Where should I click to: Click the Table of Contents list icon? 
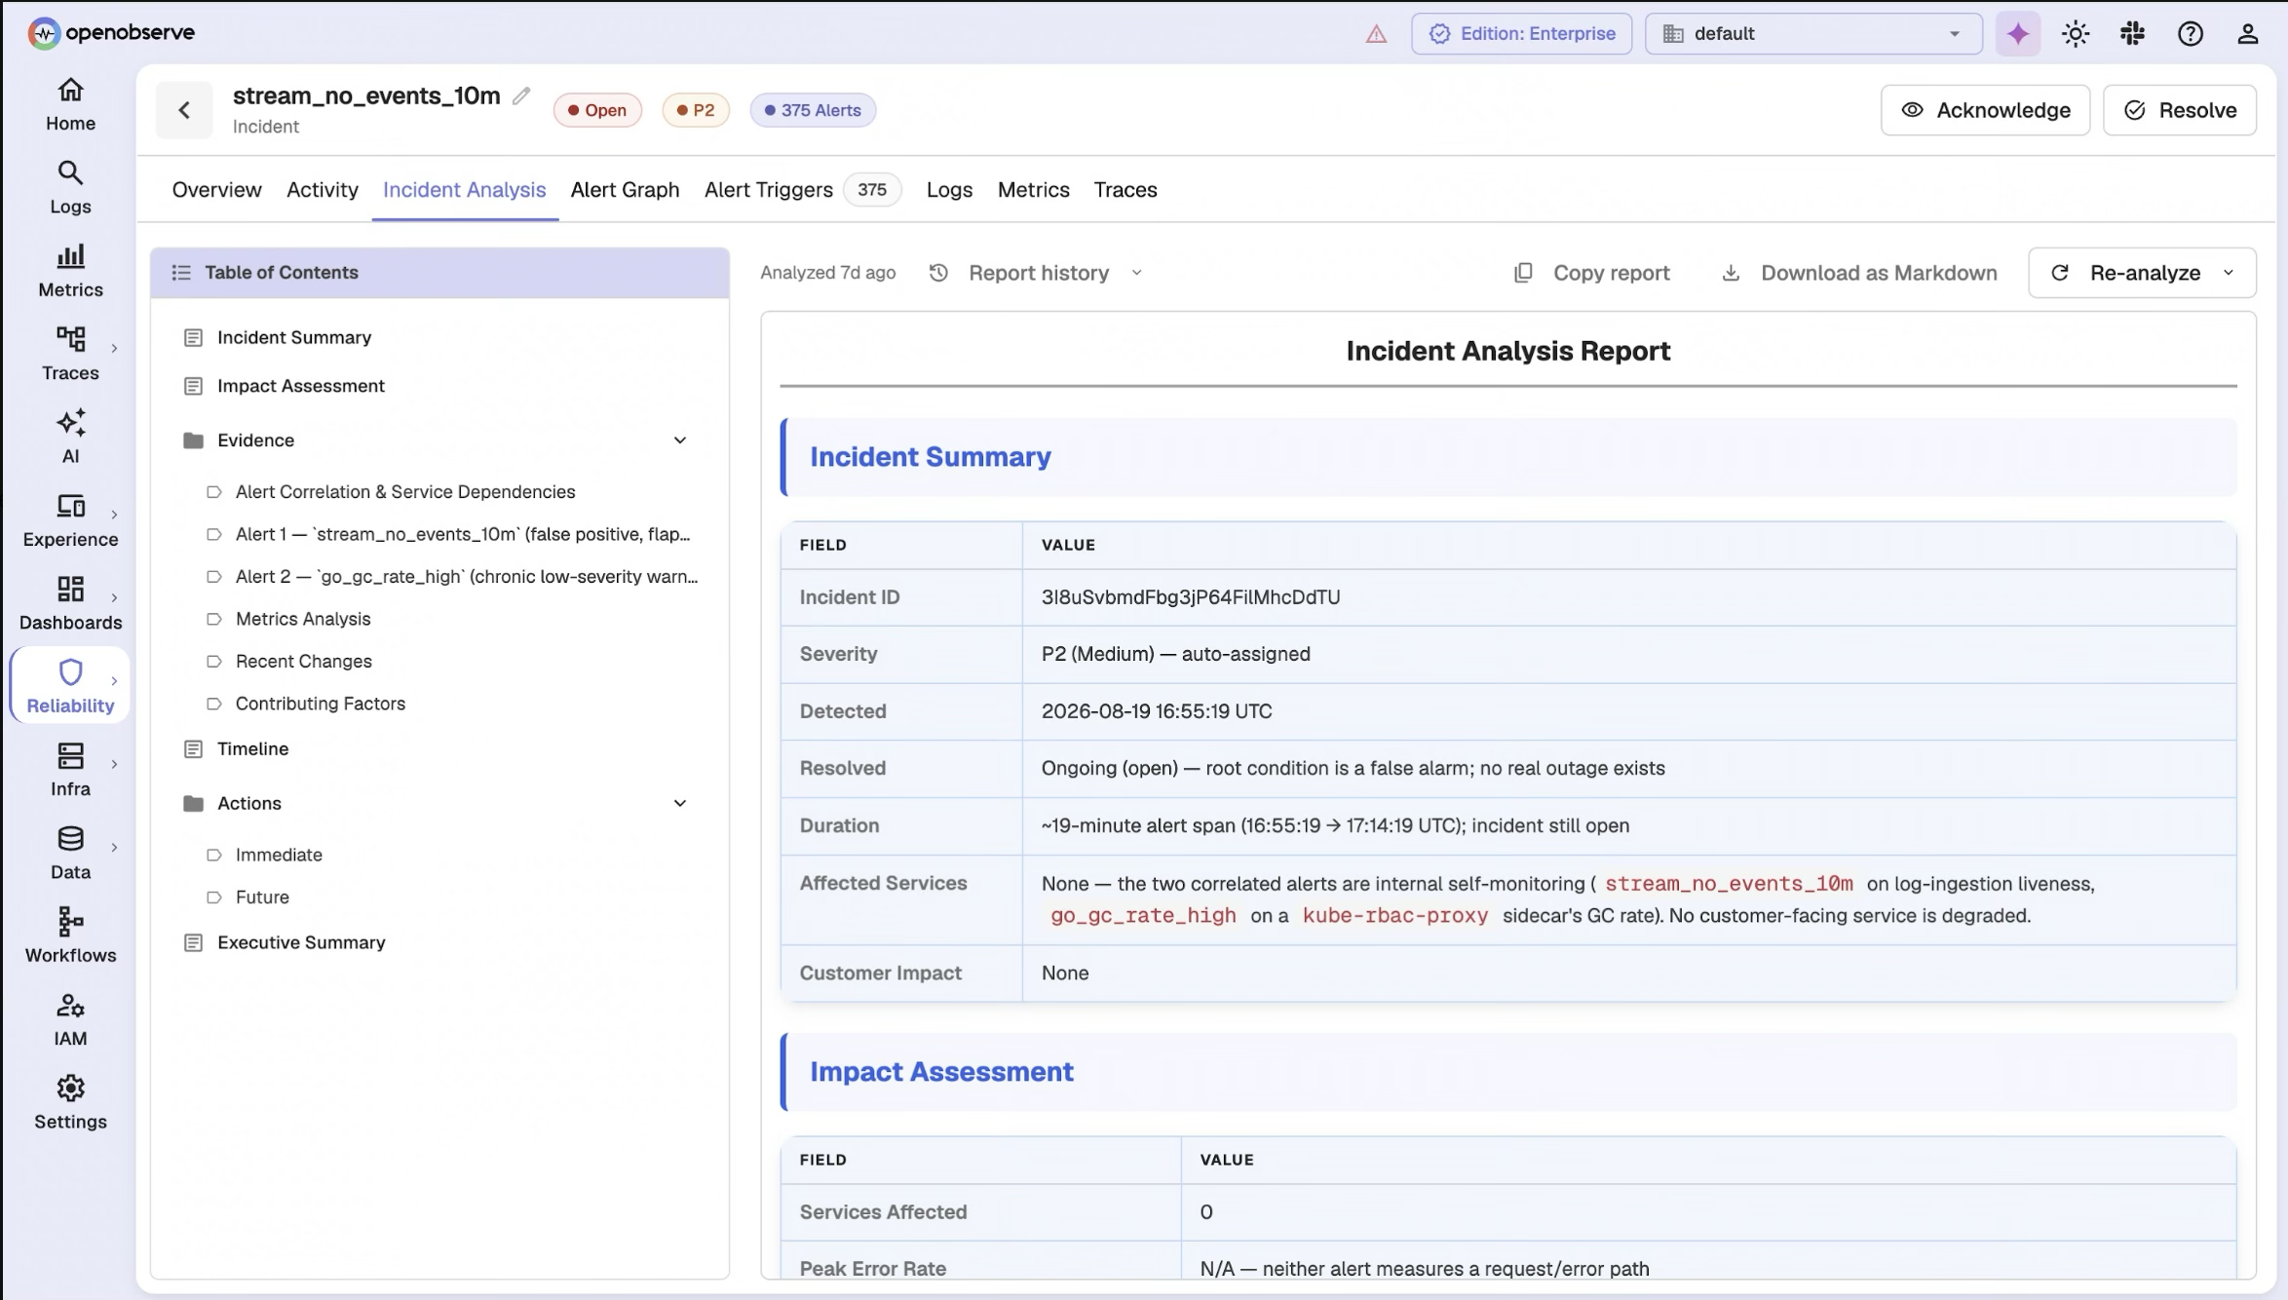pos(181,273)
